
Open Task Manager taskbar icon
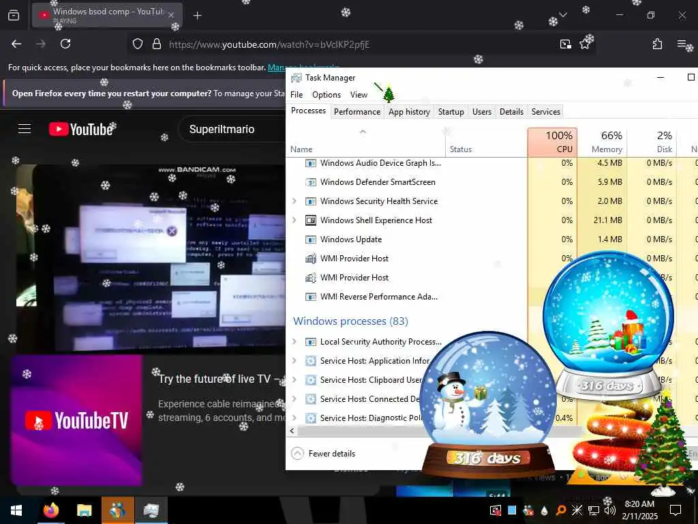[x=151, y=510]
